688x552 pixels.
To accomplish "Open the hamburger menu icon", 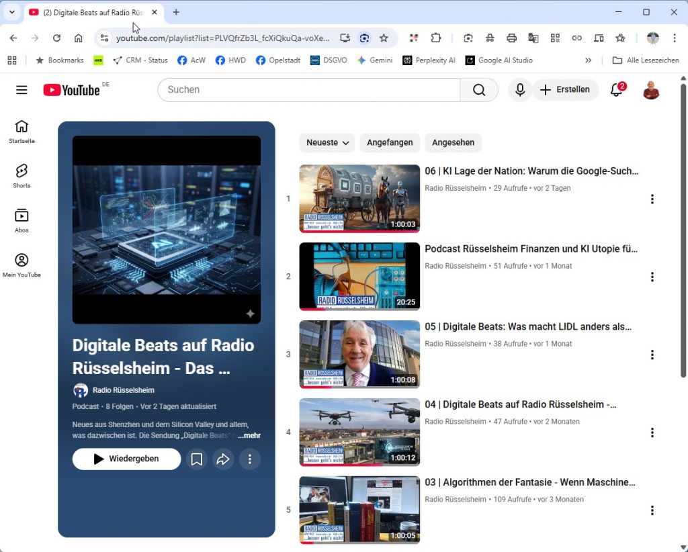I will (x=21, y=89).
